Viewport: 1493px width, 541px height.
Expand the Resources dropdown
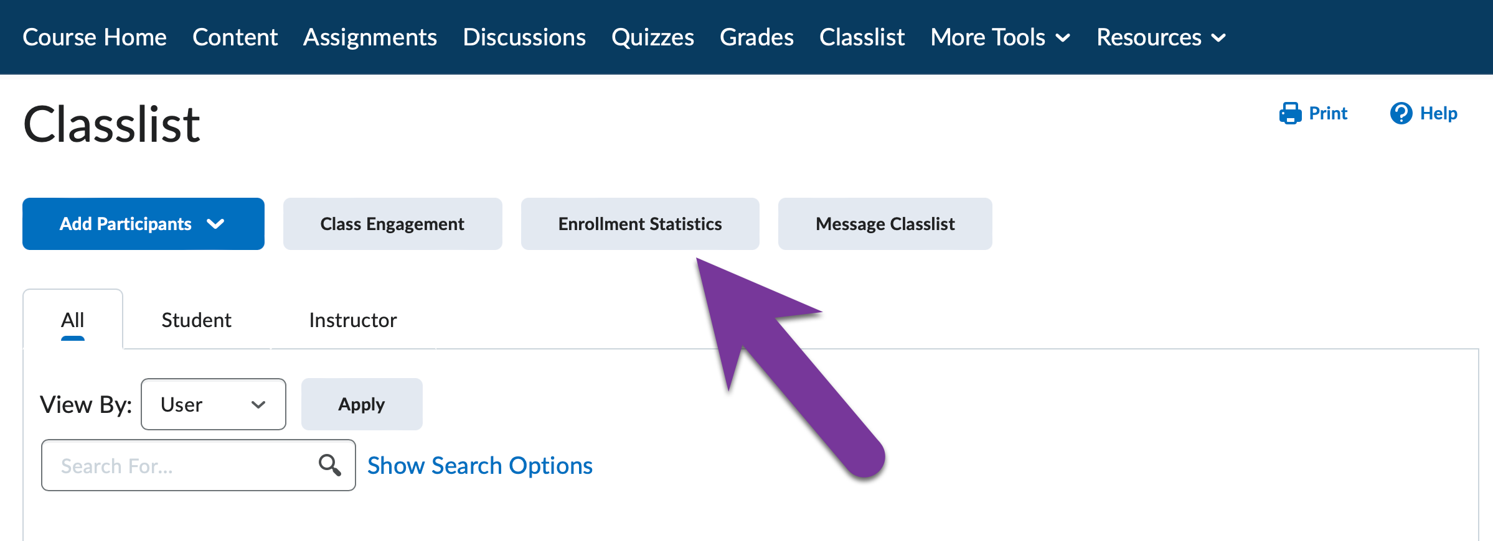1161,37
